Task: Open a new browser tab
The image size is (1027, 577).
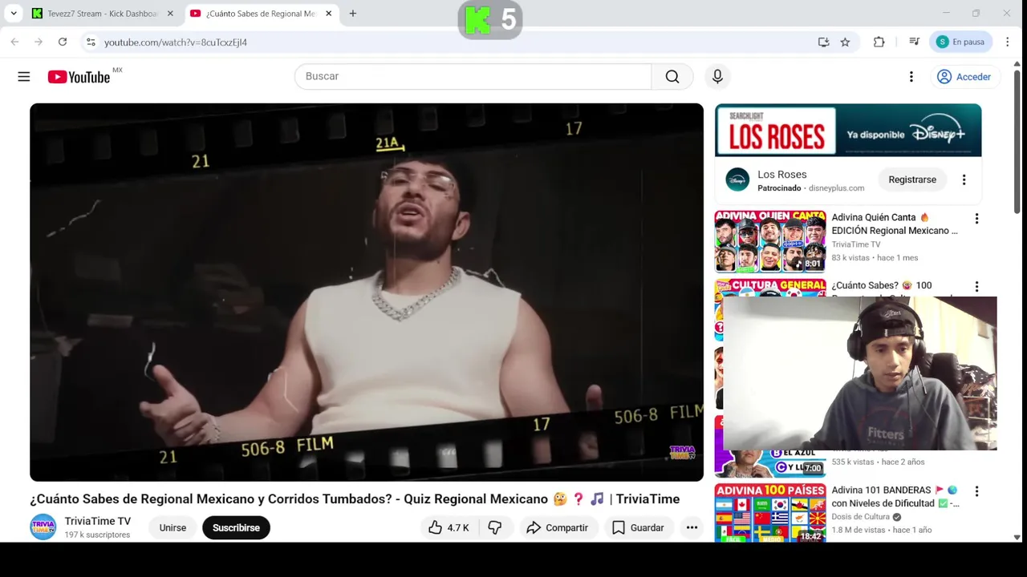Action: pyautogui.click(x=352, y=14)
